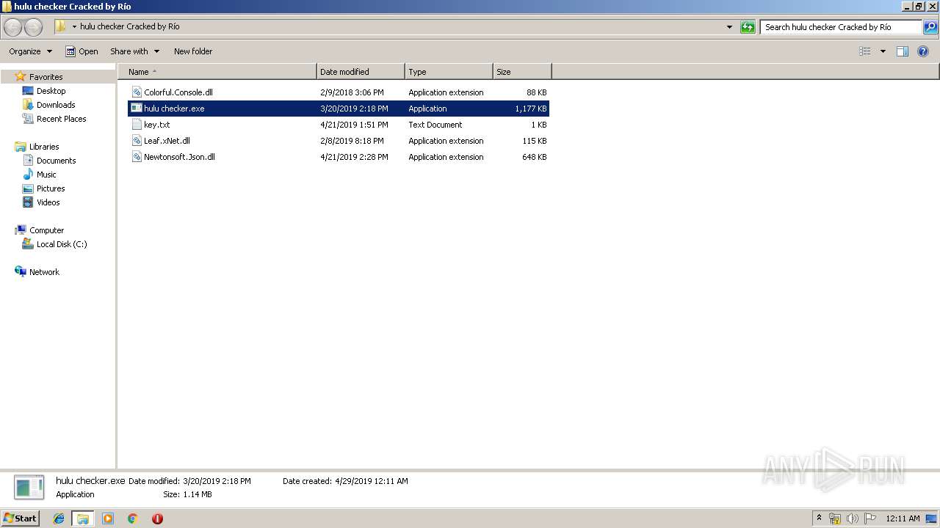The image size is (940, 528).
Task: Click the Text Document type cell
Action: (x=435, y=125)
